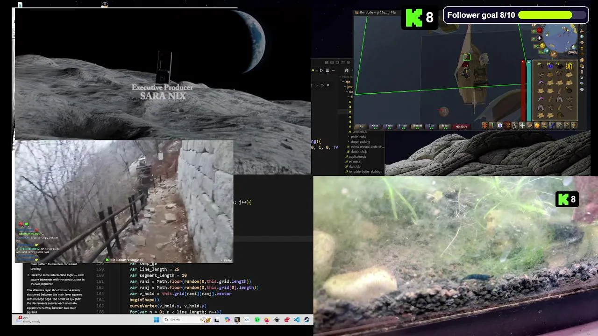Open the RuneLite sidebar info panel icon

(582, 90)
